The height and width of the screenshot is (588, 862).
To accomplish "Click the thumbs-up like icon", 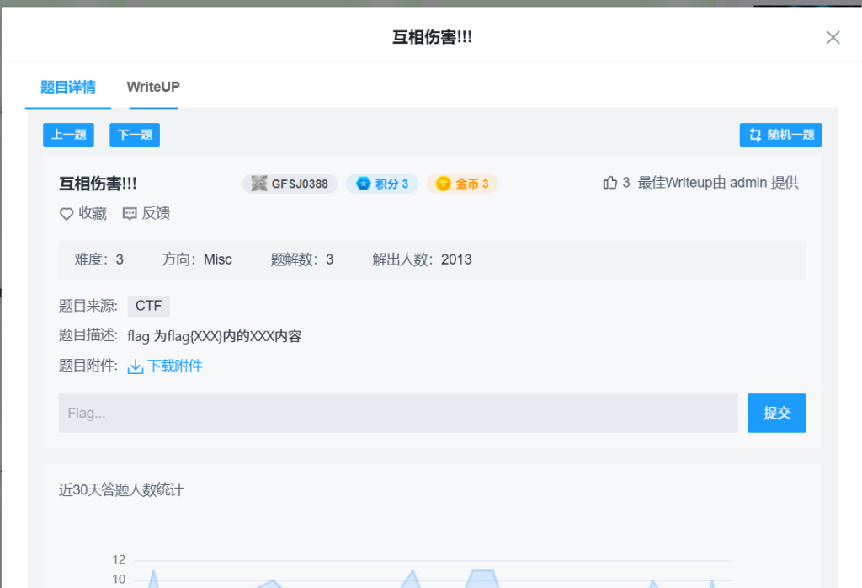I will [610, 183].
